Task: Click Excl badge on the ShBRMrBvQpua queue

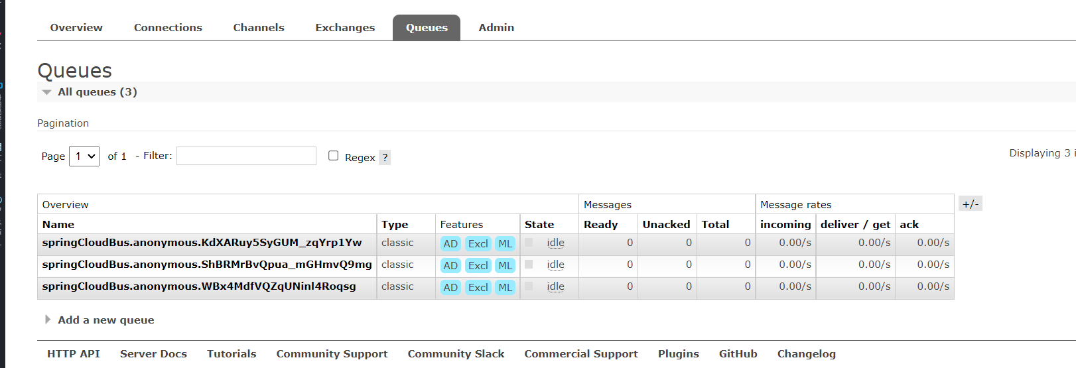Action: [478, 266]
